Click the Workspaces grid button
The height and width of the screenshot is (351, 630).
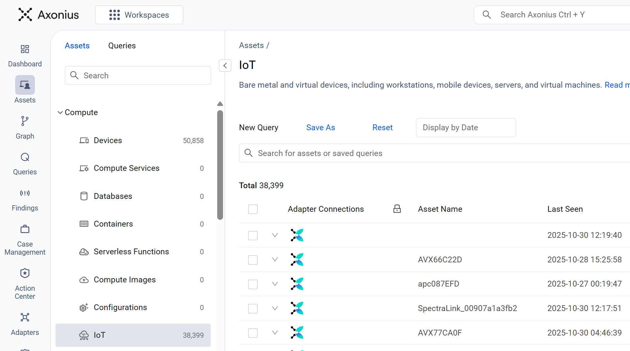pyautogui.click(x=139, y=15)
